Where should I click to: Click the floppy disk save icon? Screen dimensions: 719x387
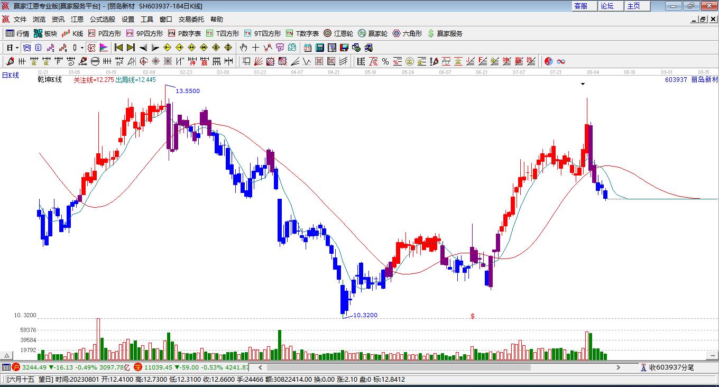[344, 48]
